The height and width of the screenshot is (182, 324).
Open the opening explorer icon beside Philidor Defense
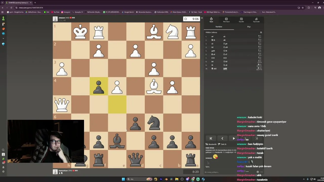pos(261,32)
